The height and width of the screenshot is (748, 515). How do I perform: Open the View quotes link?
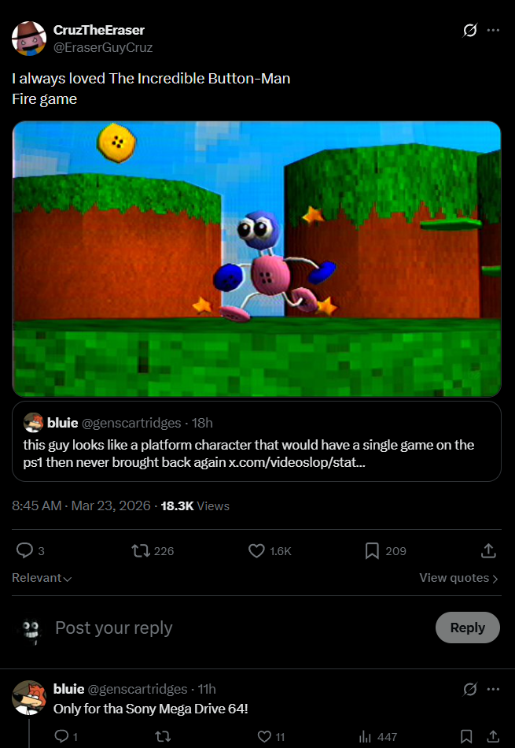tap(458, 578)
